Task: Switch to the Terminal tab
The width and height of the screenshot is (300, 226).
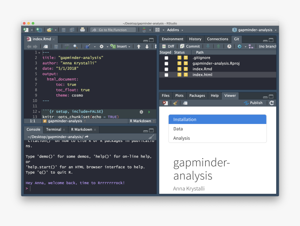Action: 53,129
